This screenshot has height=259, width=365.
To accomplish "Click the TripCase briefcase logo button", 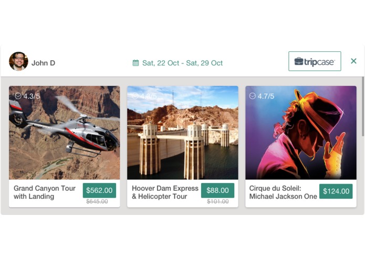I will click(x=315, y=61).
